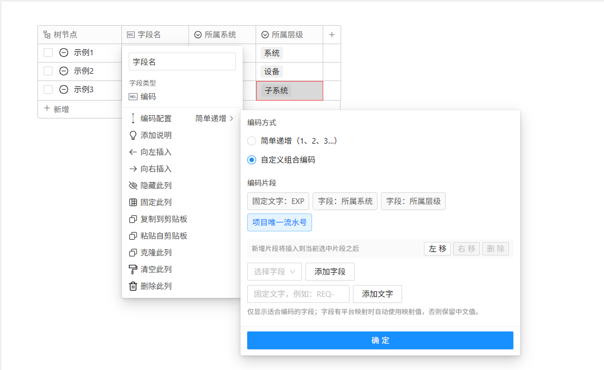Click the 所属层级 column header

[x=289, y=35]
